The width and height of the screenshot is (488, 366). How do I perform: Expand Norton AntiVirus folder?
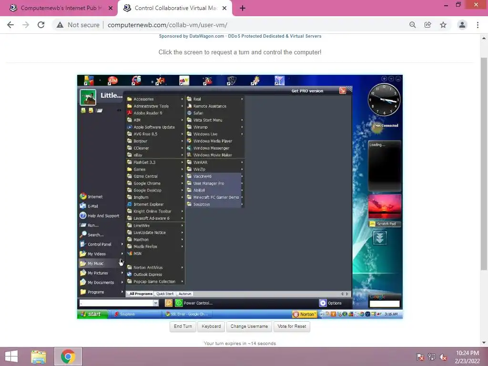(155, 267)
